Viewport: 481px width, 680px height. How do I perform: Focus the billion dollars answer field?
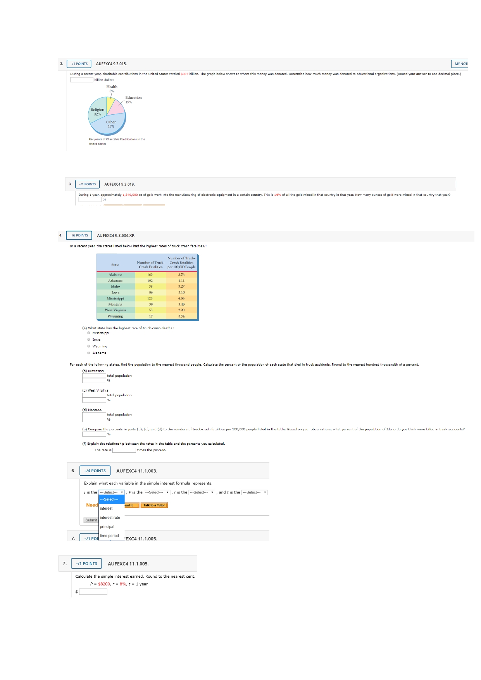pyautogui.click(x=82, y=80)
